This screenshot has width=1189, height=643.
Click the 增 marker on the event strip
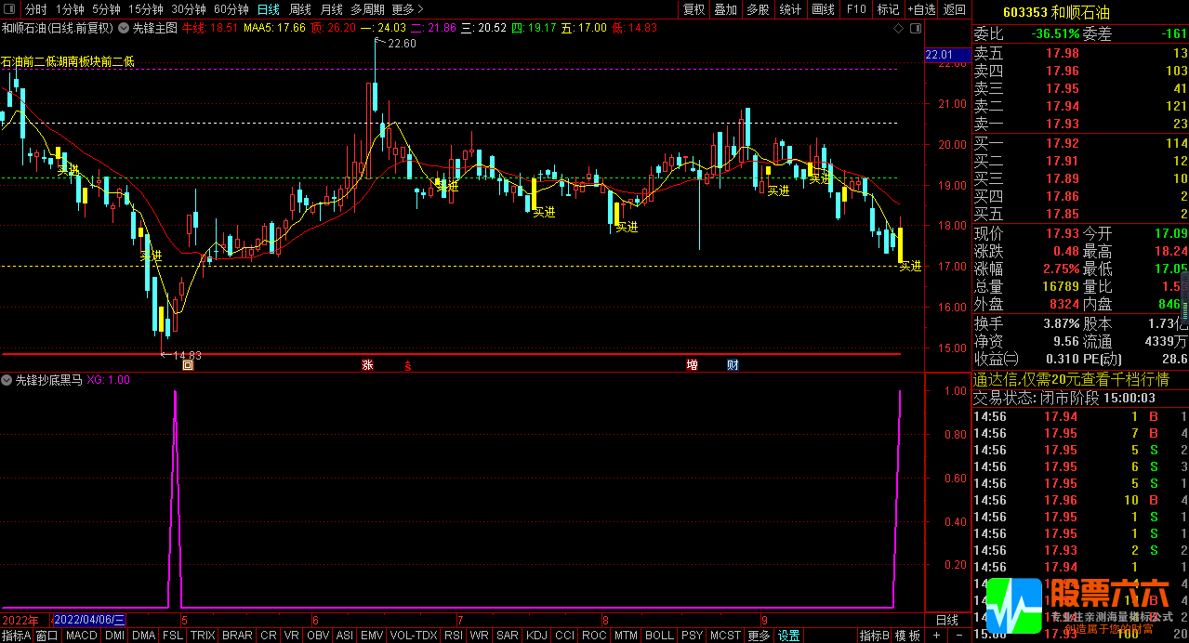point(692,365)
